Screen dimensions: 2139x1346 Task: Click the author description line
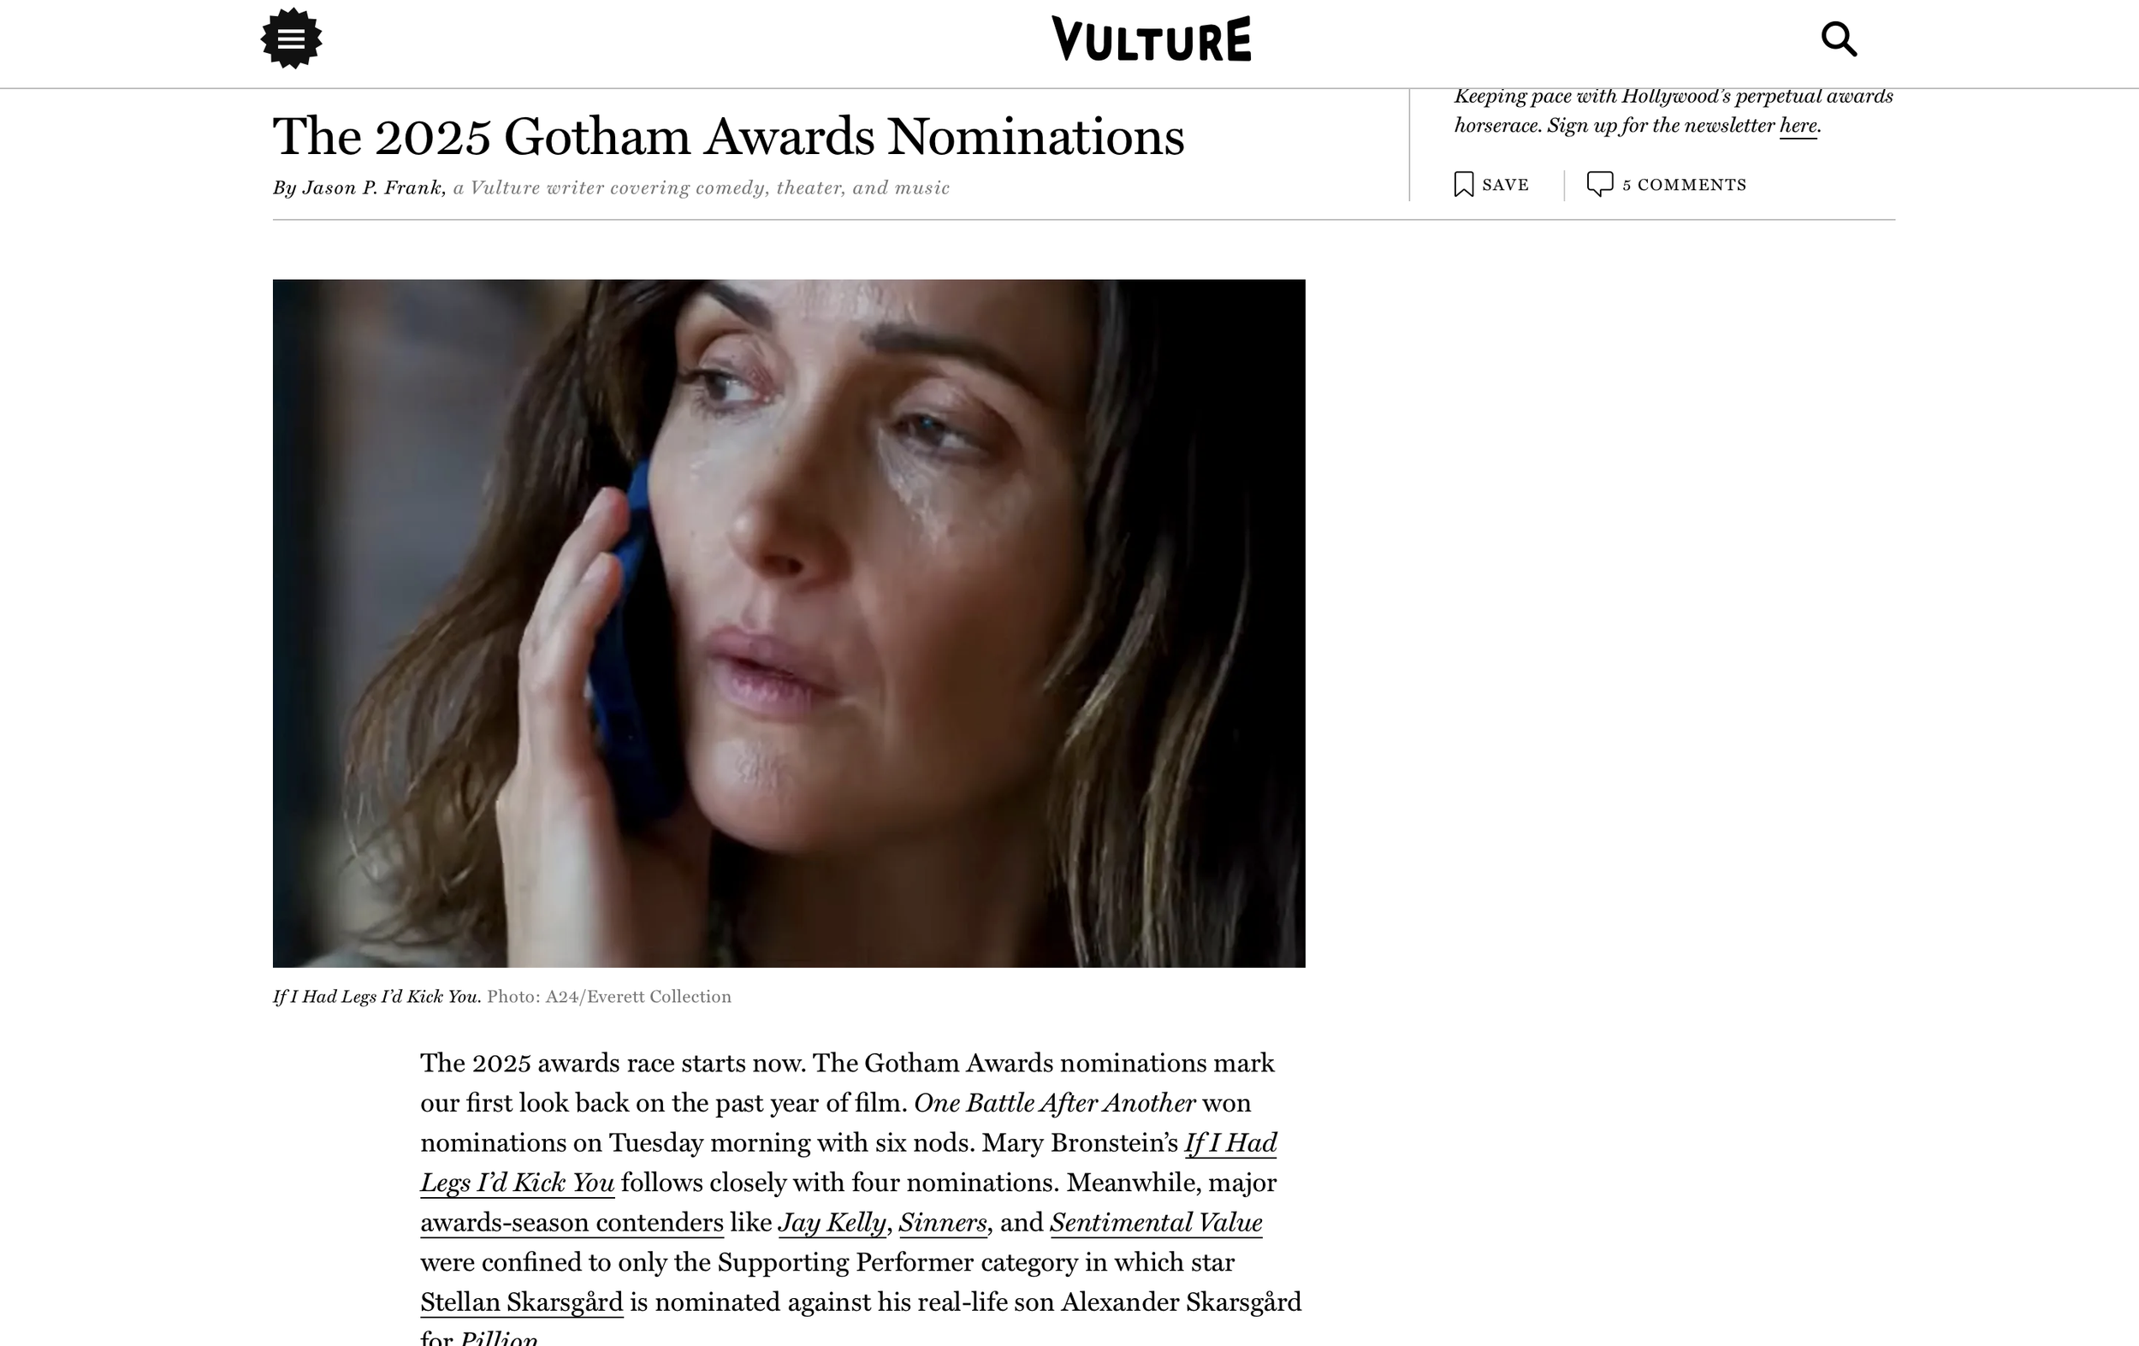click(x=702, y=187)
